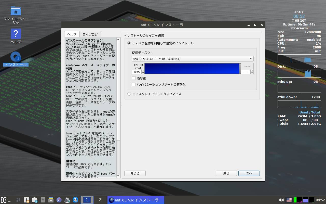Open the blue wrench tools taskbar icon
Viewport: 326px width, 204px height.
pos(75,200)
